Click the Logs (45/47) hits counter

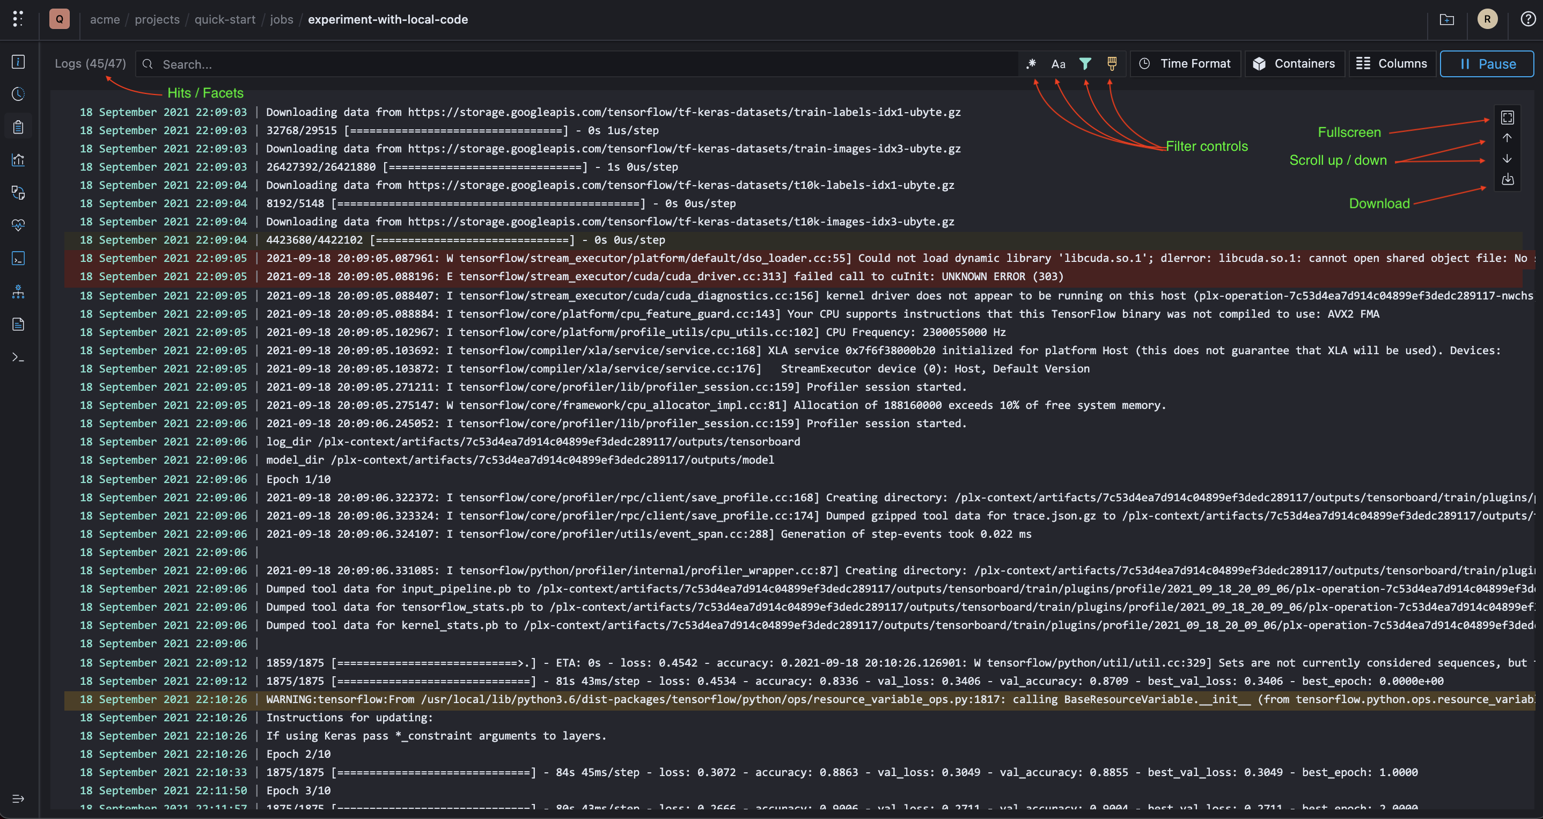[91, 63]
